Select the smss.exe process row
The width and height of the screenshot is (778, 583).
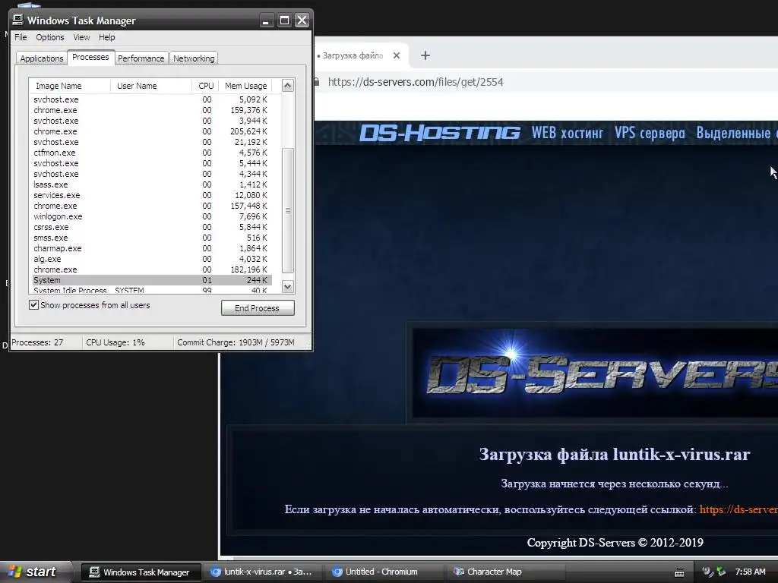point(152,238)
